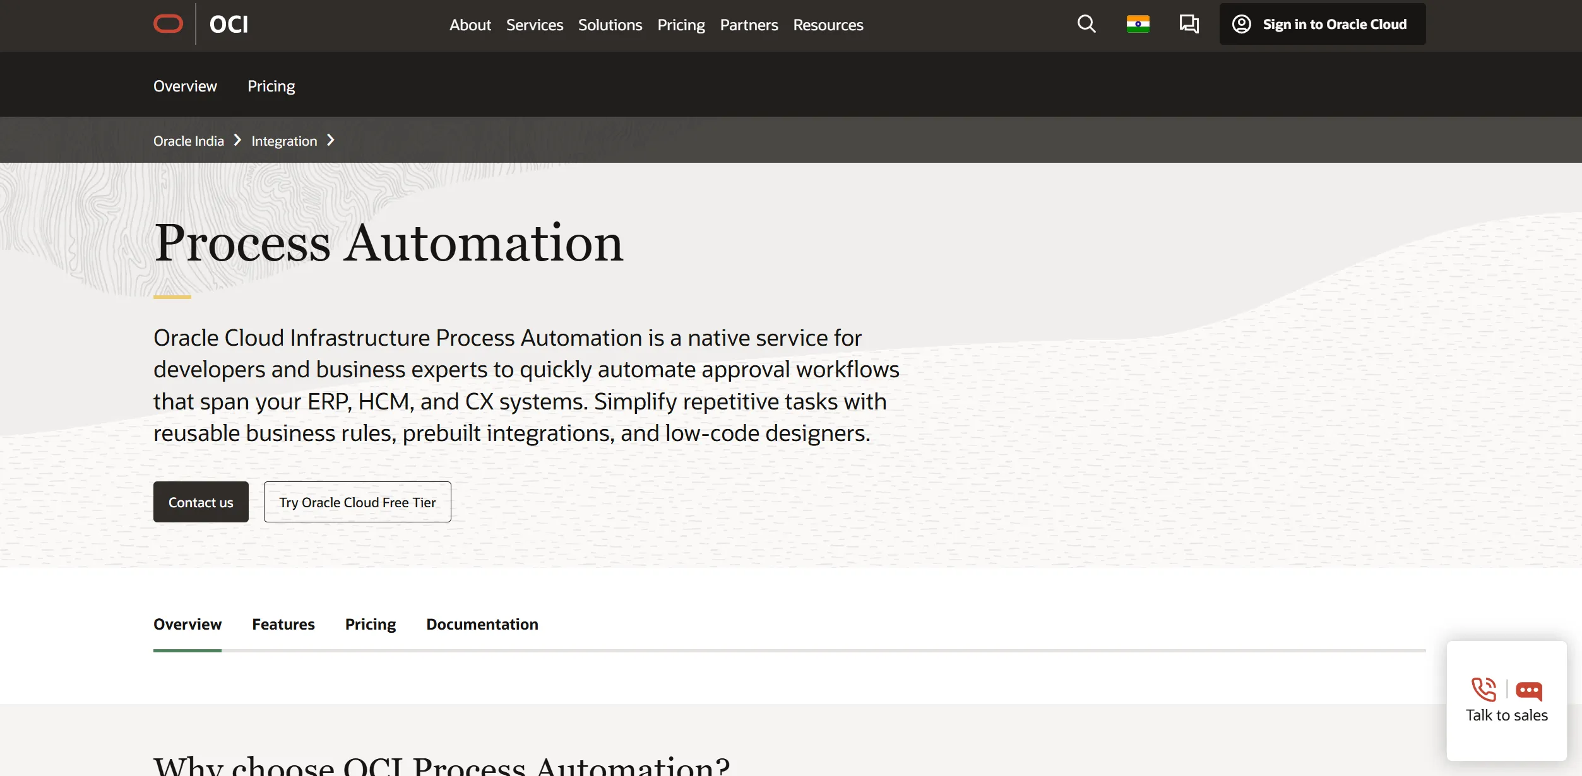Open the Resources menu
This screenshot has width=1582, height=776.
pyautogui.click(x=828, y=25)
